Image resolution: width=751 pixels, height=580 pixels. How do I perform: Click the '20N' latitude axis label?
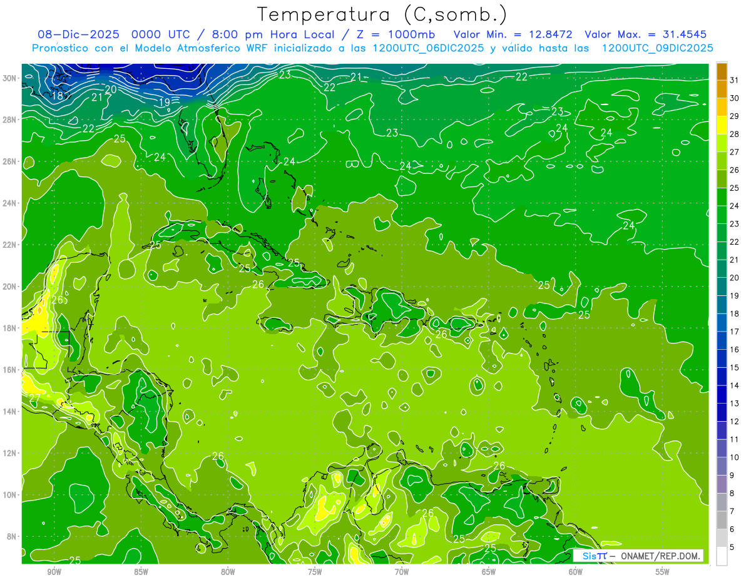(11, 287)
